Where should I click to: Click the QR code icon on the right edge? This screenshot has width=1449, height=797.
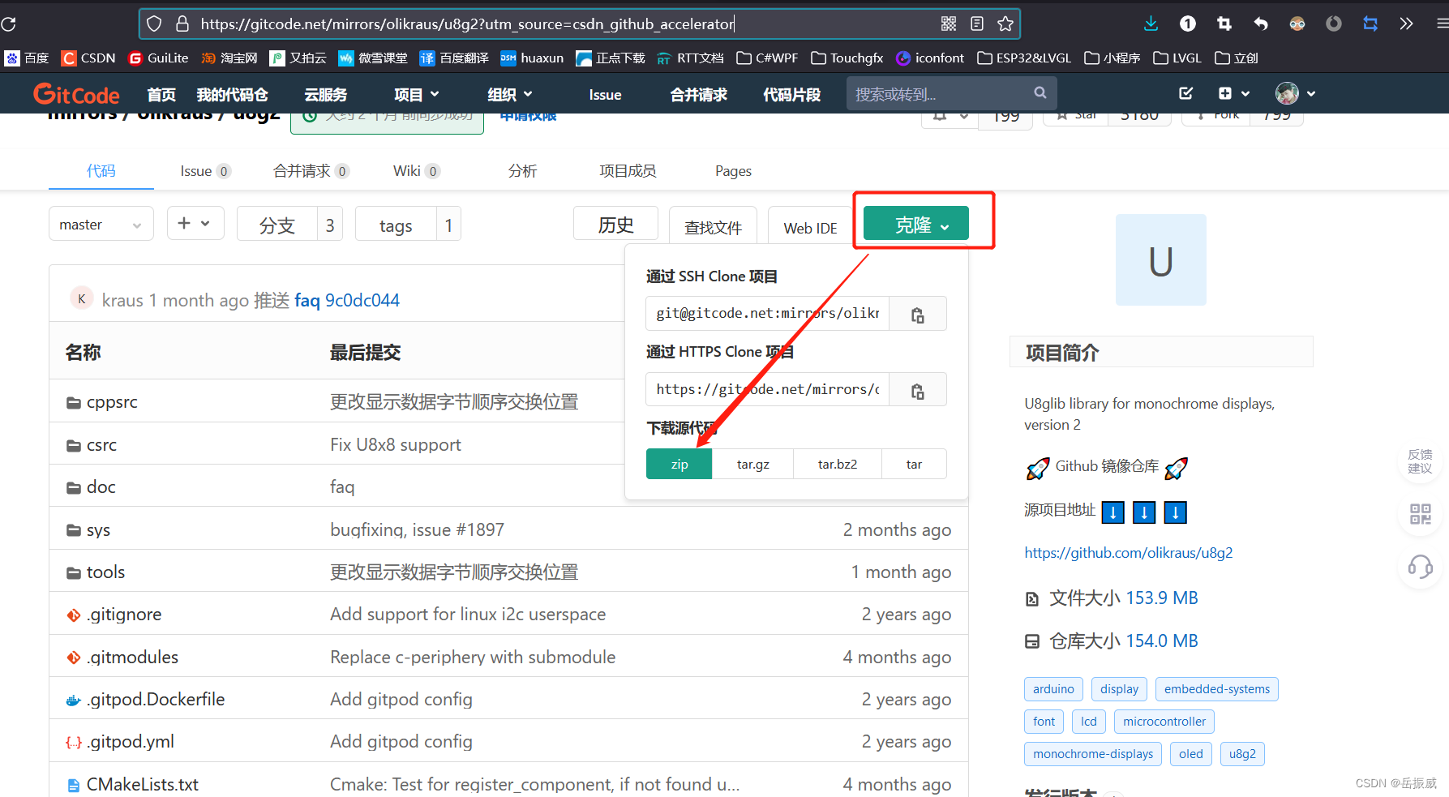[x=1420, y=514]
